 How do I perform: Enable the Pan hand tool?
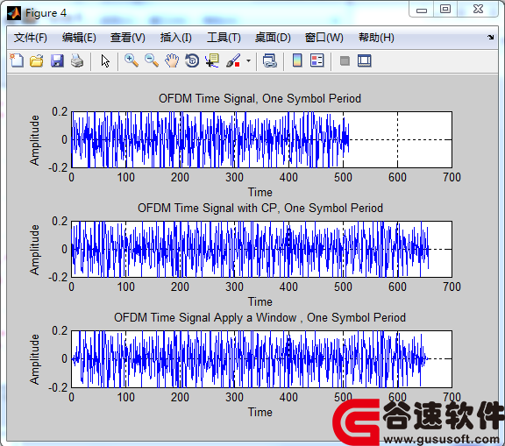point(172,60)
